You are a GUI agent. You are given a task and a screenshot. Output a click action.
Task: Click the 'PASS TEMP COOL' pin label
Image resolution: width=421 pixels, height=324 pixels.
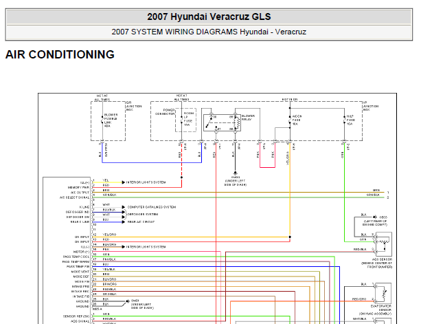(x=76, y=257)
